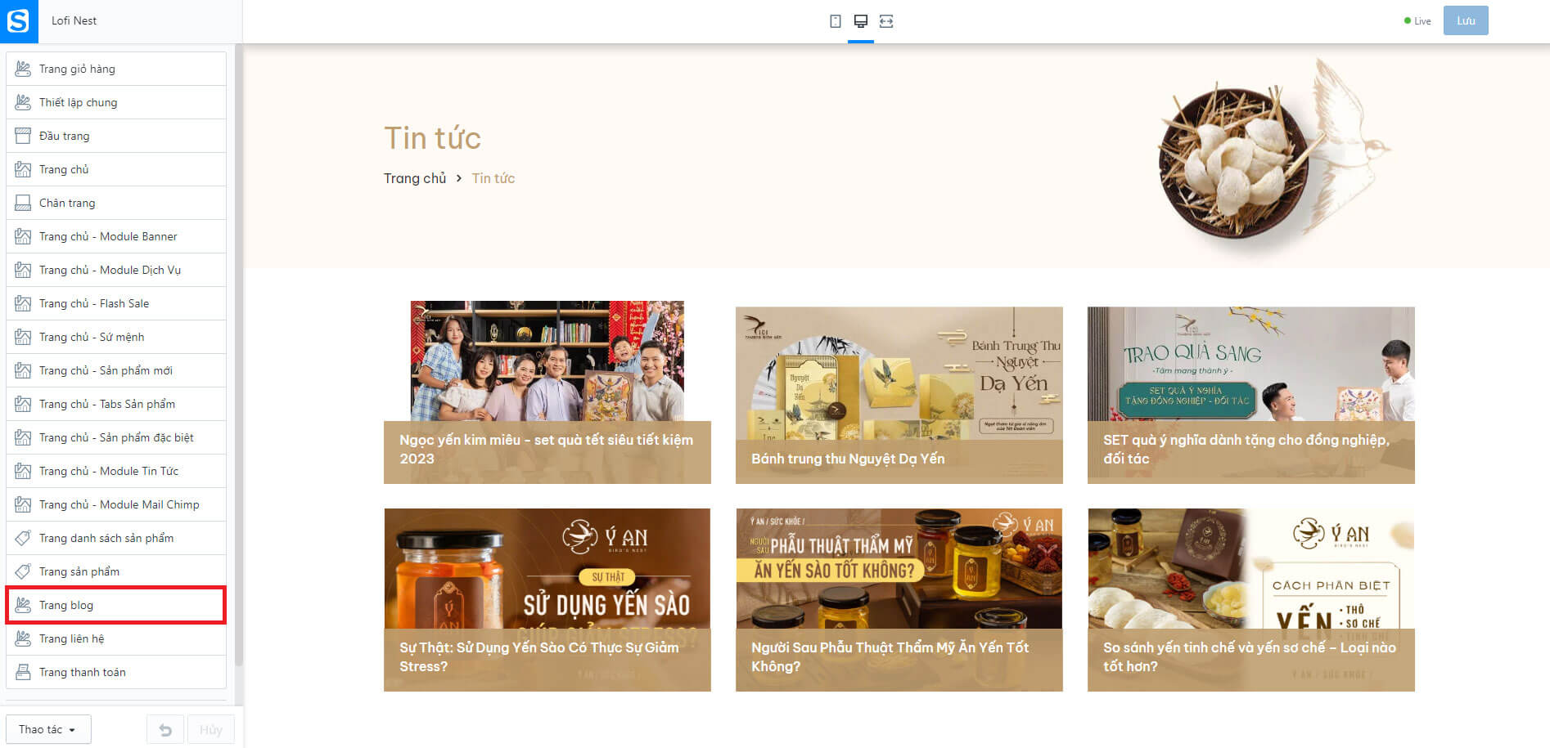This screenshot has height=748, width=1550.
Task: Switch to full-width preview icon
Action: pyautogui.click(x=886, y=21)
